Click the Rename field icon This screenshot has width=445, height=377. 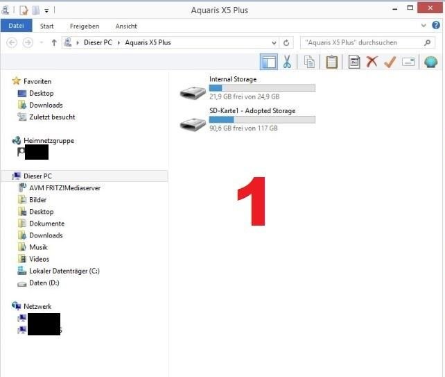coord(408,62)
